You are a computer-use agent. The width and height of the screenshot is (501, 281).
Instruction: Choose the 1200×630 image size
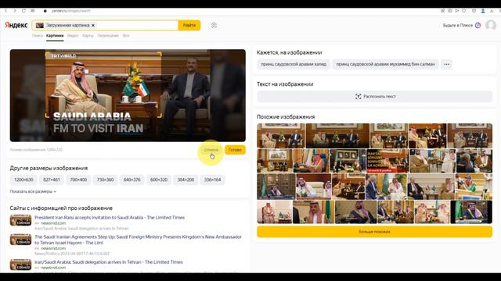(x=23, y=180)
